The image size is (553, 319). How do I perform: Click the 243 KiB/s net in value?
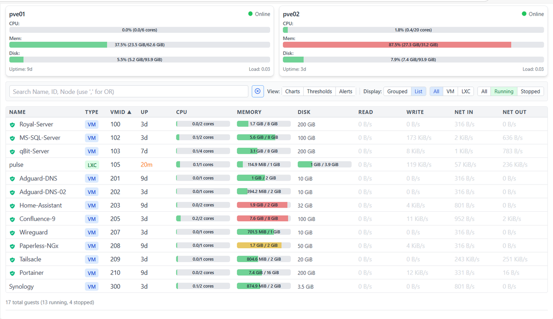pyautogui.click(x=467, y=259)
